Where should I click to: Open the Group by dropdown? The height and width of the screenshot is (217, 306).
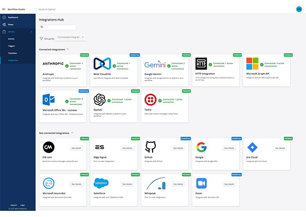[71, 37]
